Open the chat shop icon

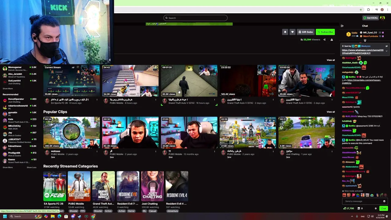click(358, 208)
